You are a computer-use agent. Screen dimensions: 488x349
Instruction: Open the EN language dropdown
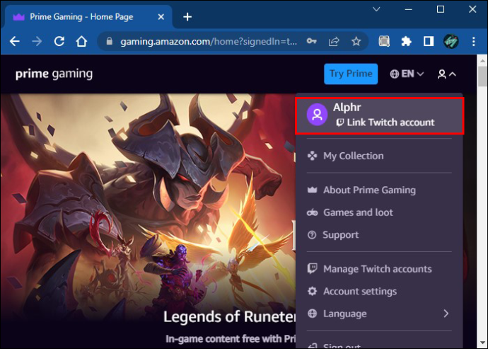click(x=407, y=74)
